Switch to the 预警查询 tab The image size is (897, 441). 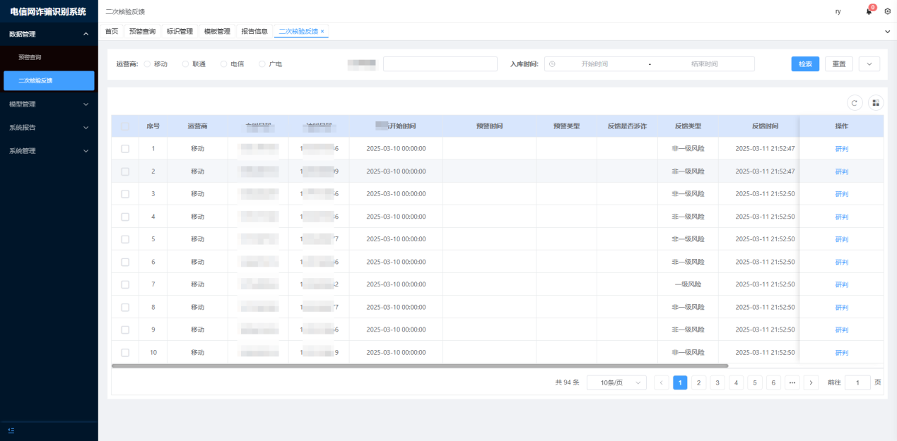coord(142,32)
